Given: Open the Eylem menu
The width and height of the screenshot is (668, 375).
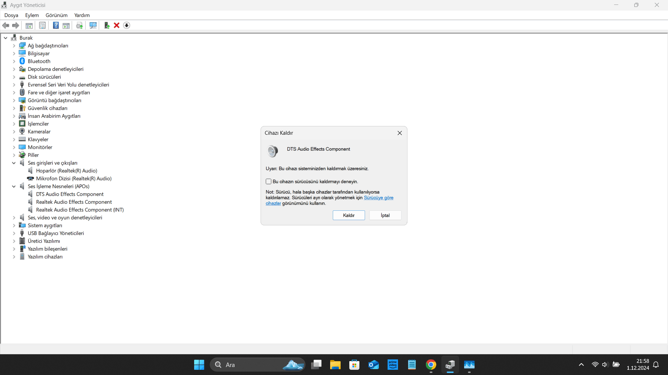Looking at the screenshot, I should [32, 15].
